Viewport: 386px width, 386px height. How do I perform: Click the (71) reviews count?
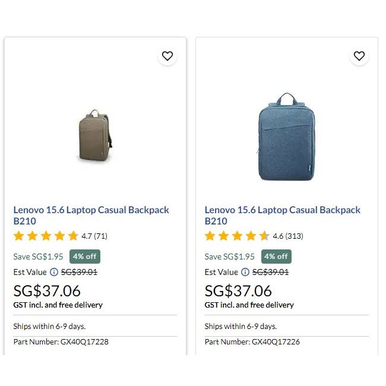(101, 236)
